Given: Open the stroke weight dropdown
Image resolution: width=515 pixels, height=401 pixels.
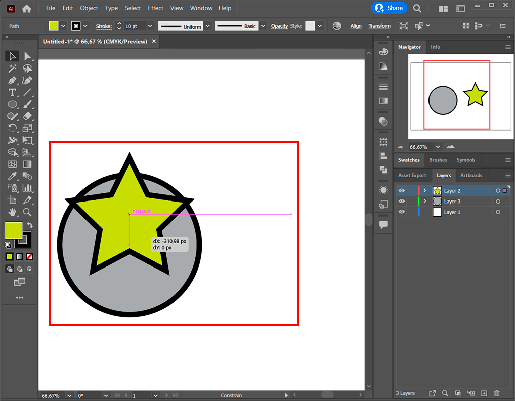Looking at the screenshot, I should [x=149, y=26].
